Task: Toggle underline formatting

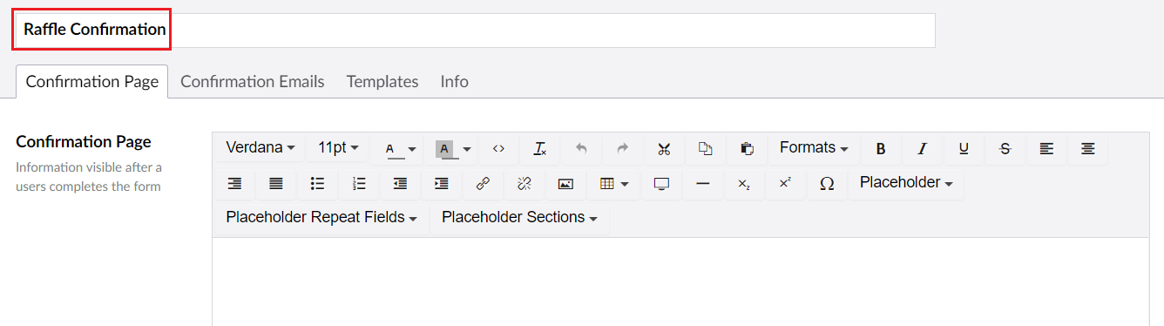Action: (x=964, y=149)
